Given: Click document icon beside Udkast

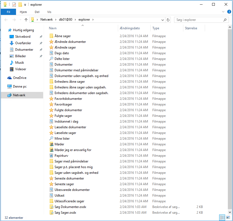Looking at the screenshot, I should pos(51,196).
